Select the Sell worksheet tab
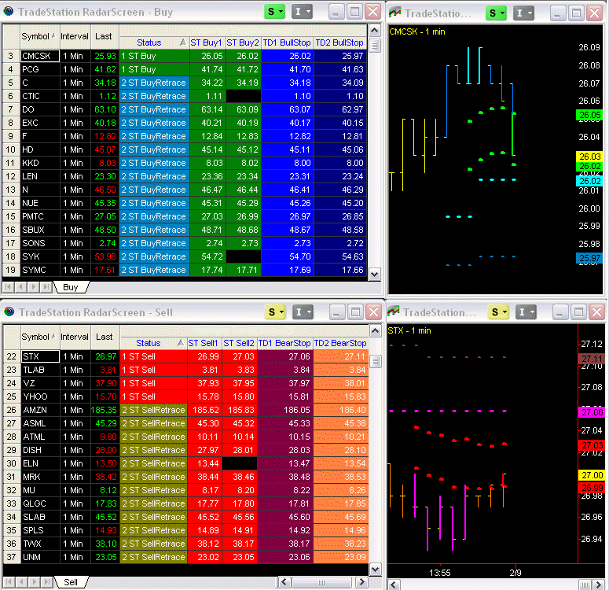 tap(71, 582)
